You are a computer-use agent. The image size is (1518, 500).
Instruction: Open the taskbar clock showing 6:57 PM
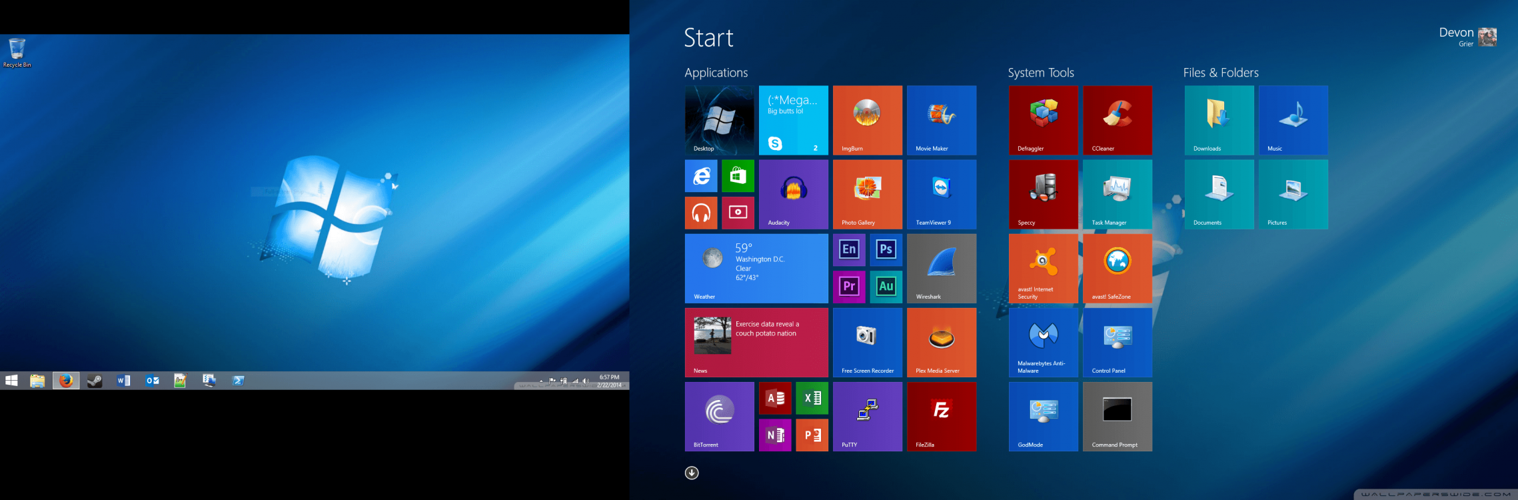point(609,381)
